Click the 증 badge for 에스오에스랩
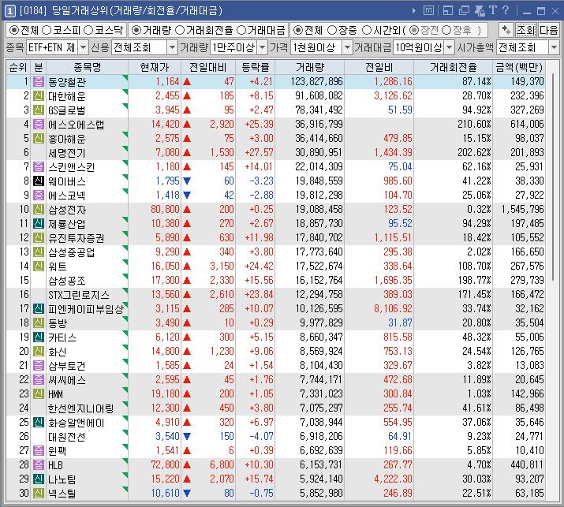The width and height of the screenshot is (564, 507). (x=39, y=125)
